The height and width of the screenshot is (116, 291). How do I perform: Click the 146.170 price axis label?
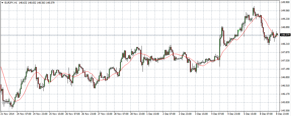[x=285, y=94]
